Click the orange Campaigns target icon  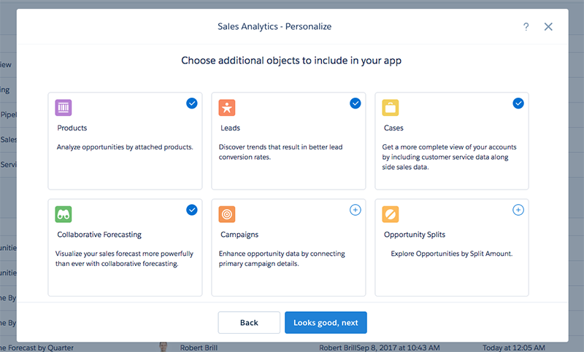(227, 214)
